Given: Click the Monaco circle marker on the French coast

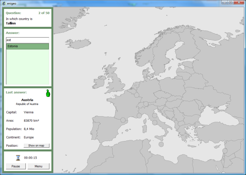Looking at the screenshot, I should (139, 116).
